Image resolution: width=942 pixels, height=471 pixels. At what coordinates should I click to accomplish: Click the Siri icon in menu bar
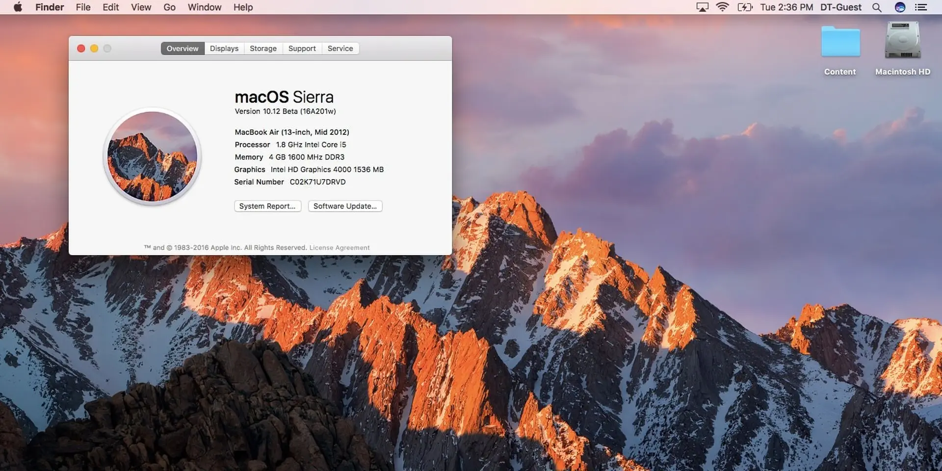click(x=900, y=7)
